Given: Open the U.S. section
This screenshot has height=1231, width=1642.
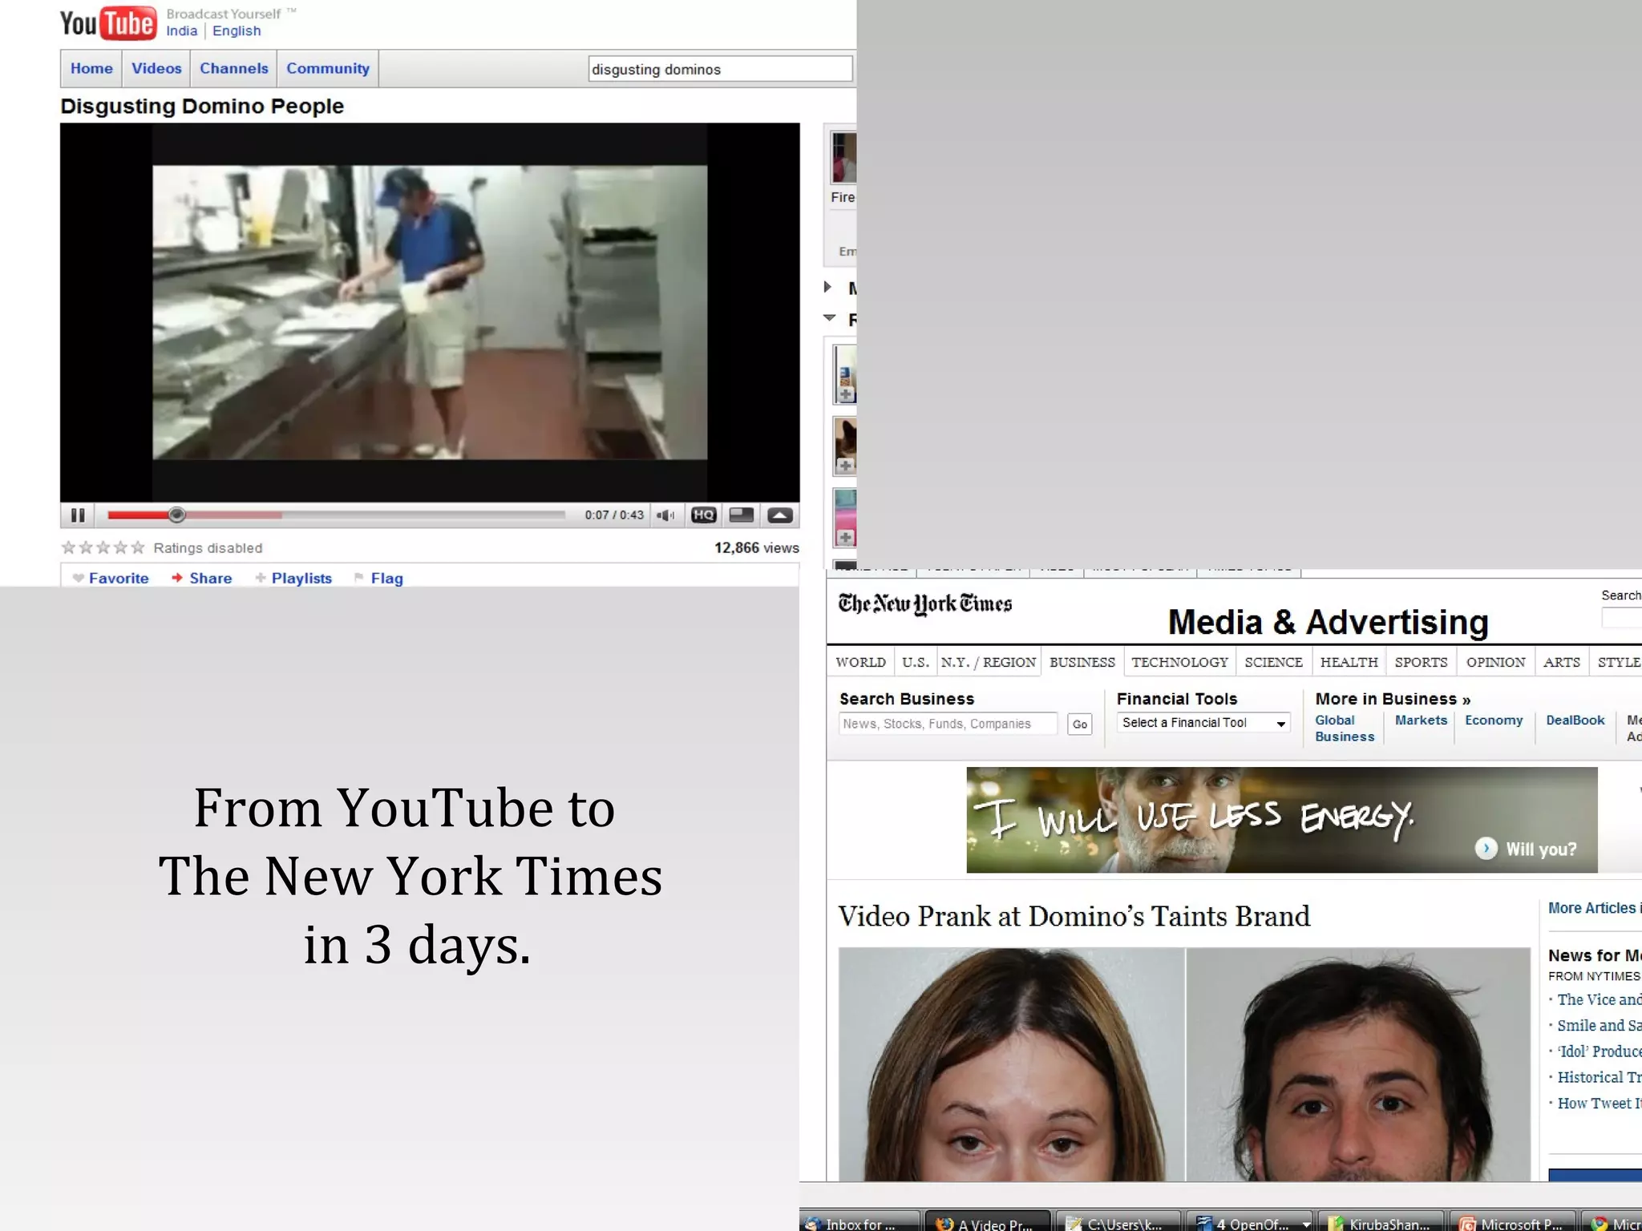Looking at the screenshot, I should [x=915, y=662].
